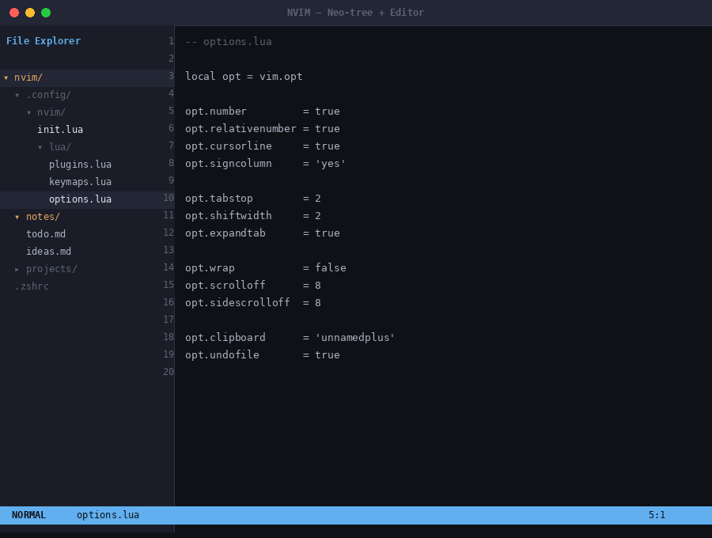This screenshot has height=538, width=712.
Task: Click line number 14 in the gutter
Action: click(169, 267)
